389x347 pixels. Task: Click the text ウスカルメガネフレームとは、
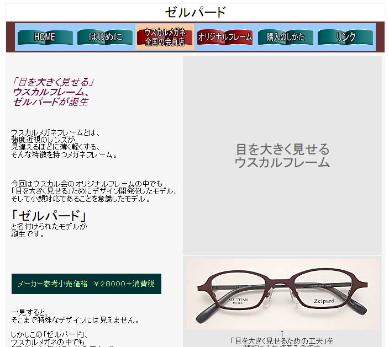pyautogui.click(x=56, y=133)
